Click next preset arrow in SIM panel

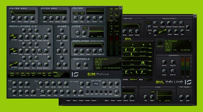[x=100, y=65]
